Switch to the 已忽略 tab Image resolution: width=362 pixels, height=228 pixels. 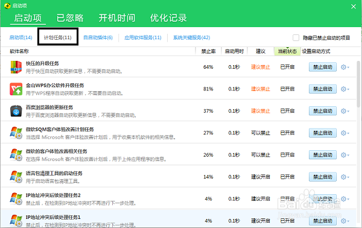click(70, 18)
